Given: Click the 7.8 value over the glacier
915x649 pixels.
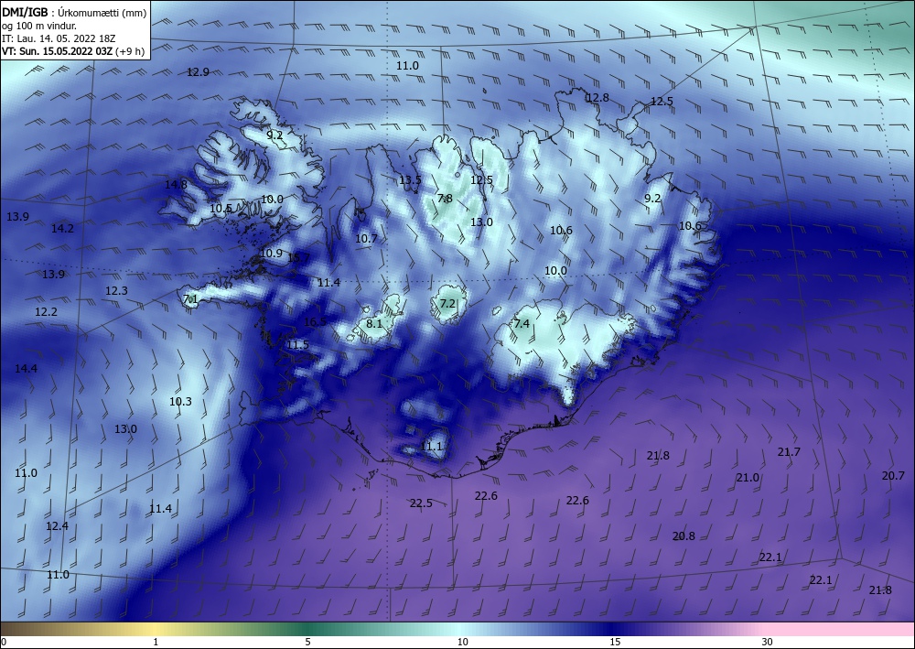Looking at the screenshot, I should [445, 199].
